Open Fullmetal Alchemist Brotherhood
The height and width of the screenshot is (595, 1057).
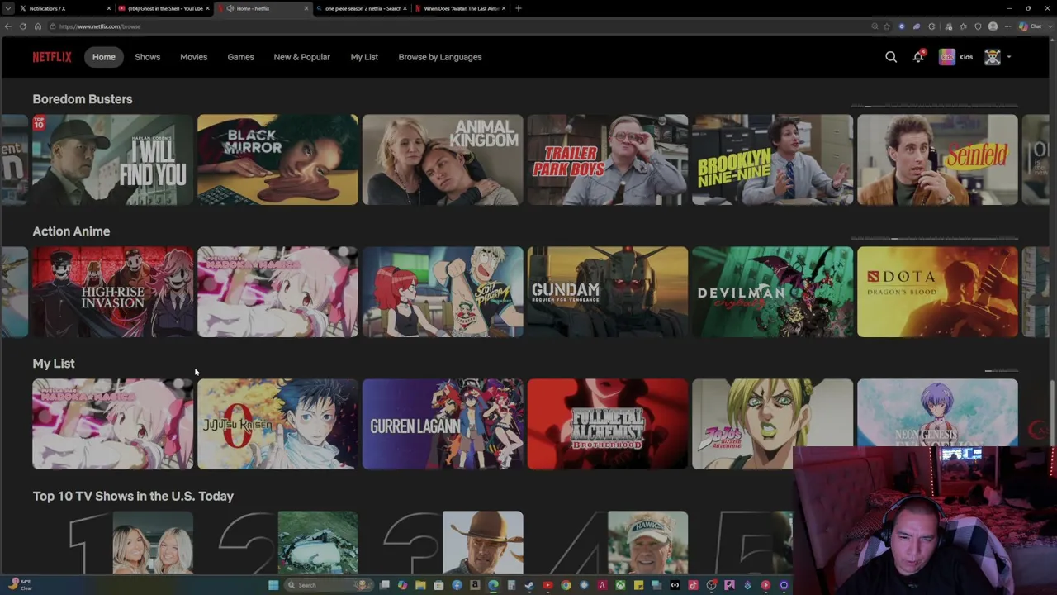pos(608,424)
